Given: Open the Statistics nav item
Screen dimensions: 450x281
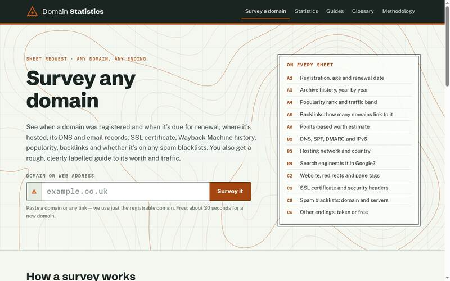Looking at the screenshot, I should 306,11.
